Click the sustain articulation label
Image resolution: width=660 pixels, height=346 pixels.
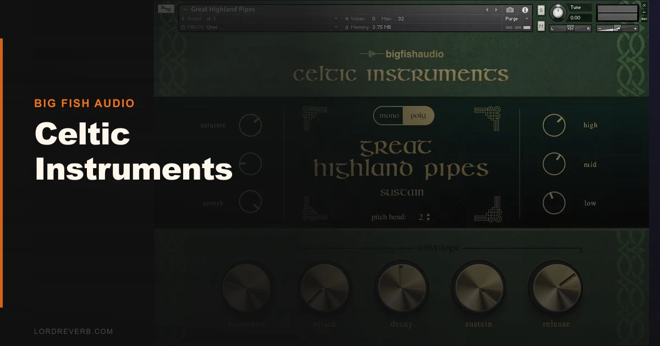pyautogui.click(x=402, y=192)
